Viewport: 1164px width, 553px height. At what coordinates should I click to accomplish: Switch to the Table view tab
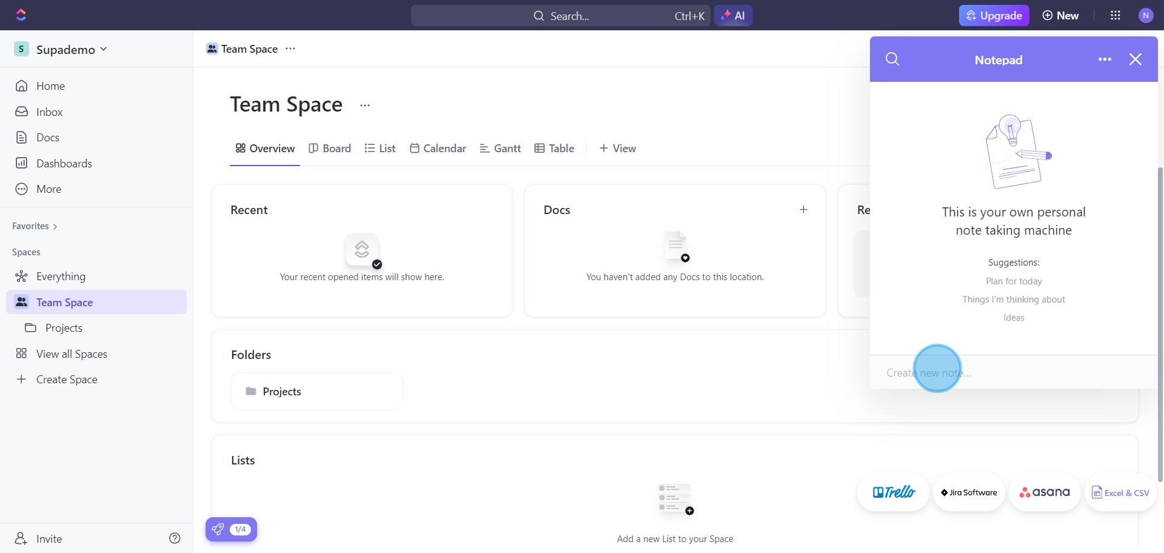[554, 149]
